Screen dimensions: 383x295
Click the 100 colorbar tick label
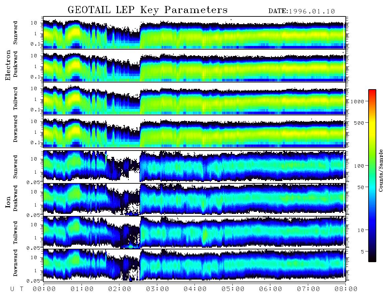click(x=359, y=166)
